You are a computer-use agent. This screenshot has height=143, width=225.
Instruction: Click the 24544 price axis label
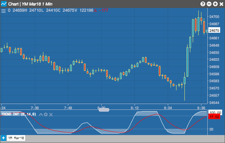214,103
